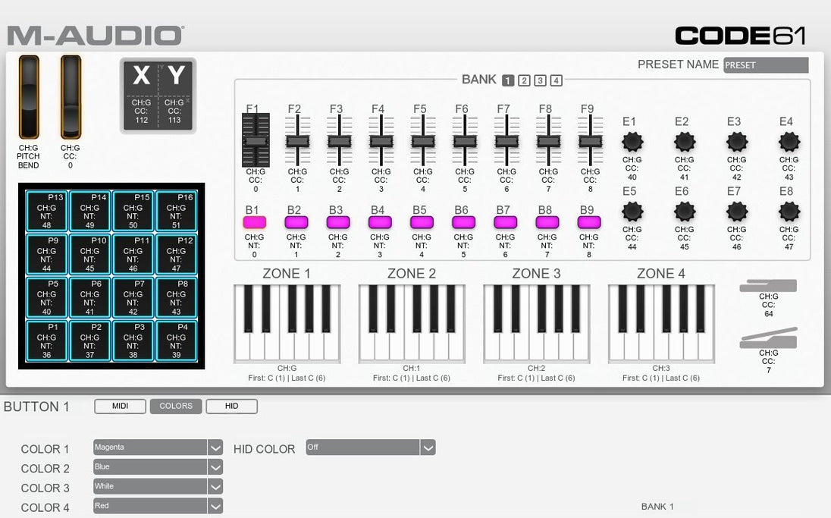Switch to Bank 2
Screen dimensions: 831x518
point(524,80)
